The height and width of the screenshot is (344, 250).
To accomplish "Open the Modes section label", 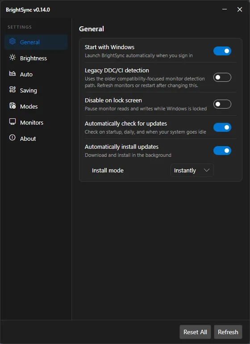I will pos(29,107).
